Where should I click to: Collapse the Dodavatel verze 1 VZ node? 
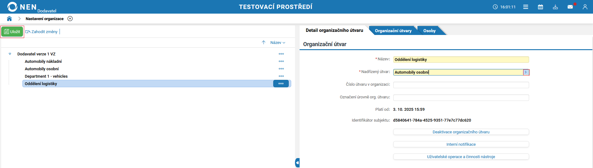click(10, 54)
